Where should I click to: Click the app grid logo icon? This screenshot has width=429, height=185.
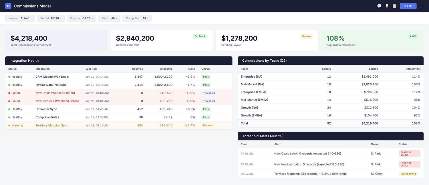8,6
